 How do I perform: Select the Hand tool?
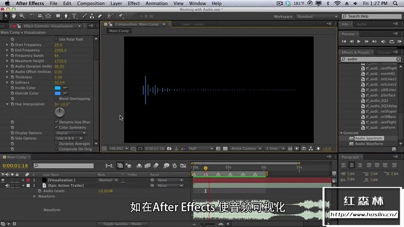click(x=14, y=16)
